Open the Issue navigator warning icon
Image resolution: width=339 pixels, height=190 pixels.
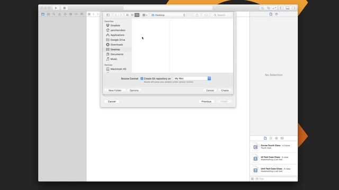[59, 14]
